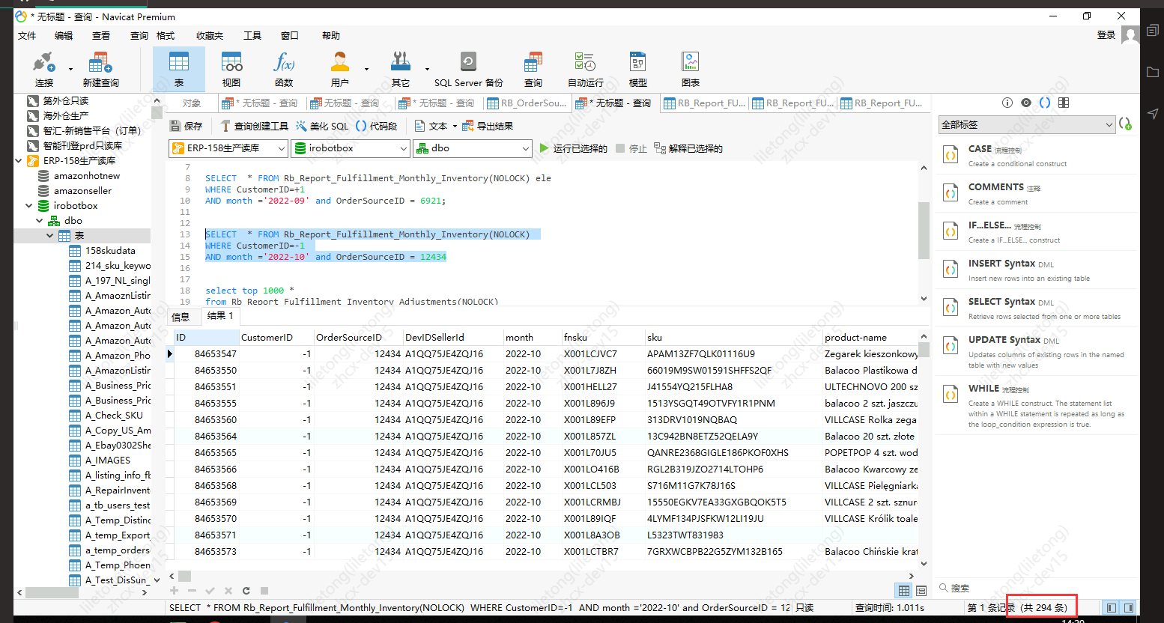Open the 自动运行 automation toolbar icon

coord(585,69)
